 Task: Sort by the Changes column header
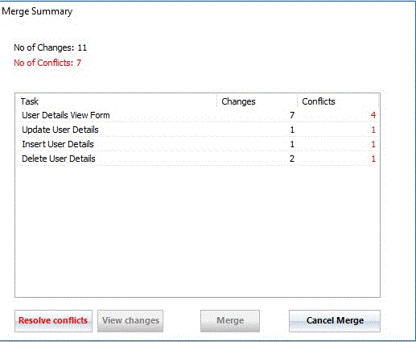coord(257,101)
